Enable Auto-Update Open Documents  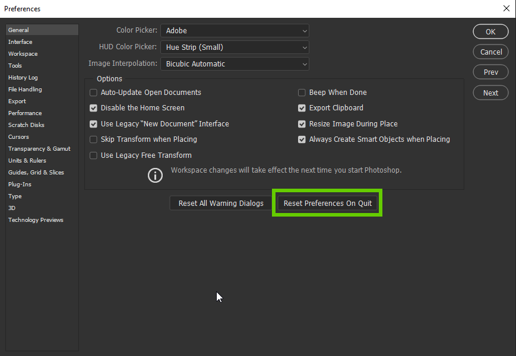point(93,93)
